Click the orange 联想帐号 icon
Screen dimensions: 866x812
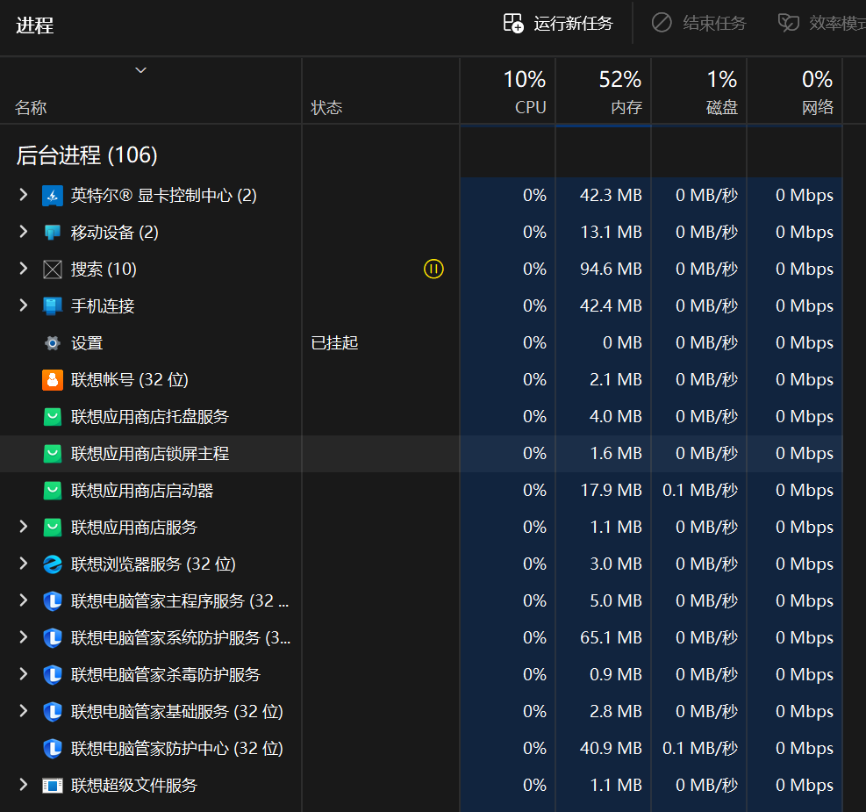pyautogui.click(x=53, y=380)
